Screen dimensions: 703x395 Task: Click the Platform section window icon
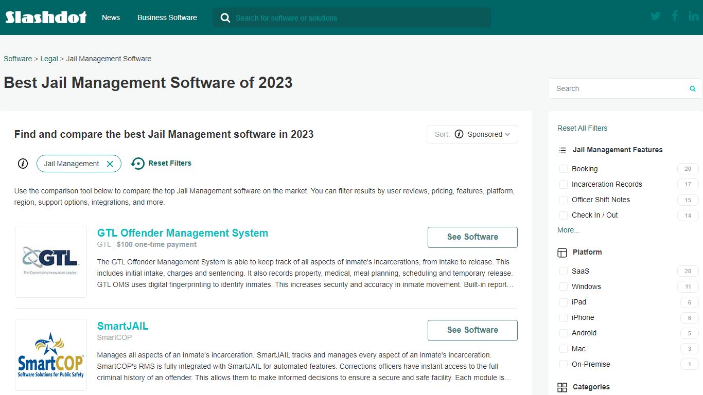click(x=562, y=253)
